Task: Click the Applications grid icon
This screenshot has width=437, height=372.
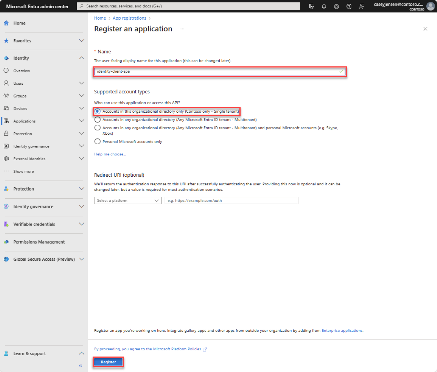Action: pyautogui.click(x=6, y=121)
